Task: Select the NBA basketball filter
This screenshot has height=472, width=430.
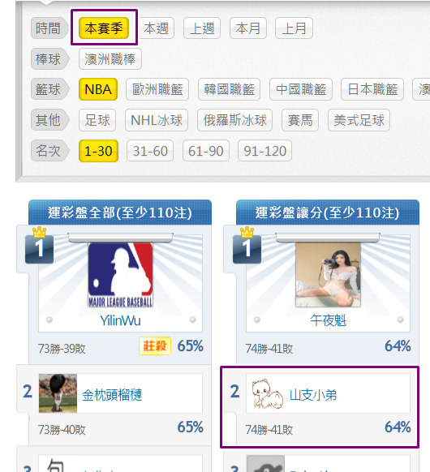Action: [98, 89]
